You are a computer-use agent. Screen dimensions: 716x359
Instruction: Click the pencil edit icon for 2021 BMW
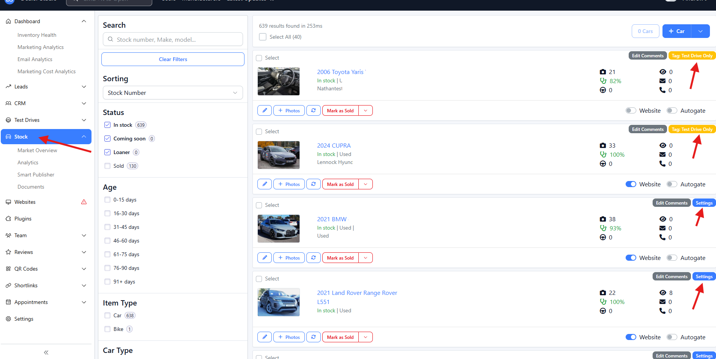pyautogui.click(x=265, y=258)
